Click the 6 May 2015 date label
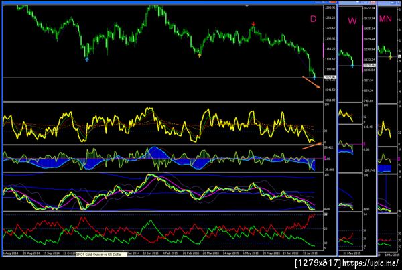402x270 pixels. click(250, 253)
